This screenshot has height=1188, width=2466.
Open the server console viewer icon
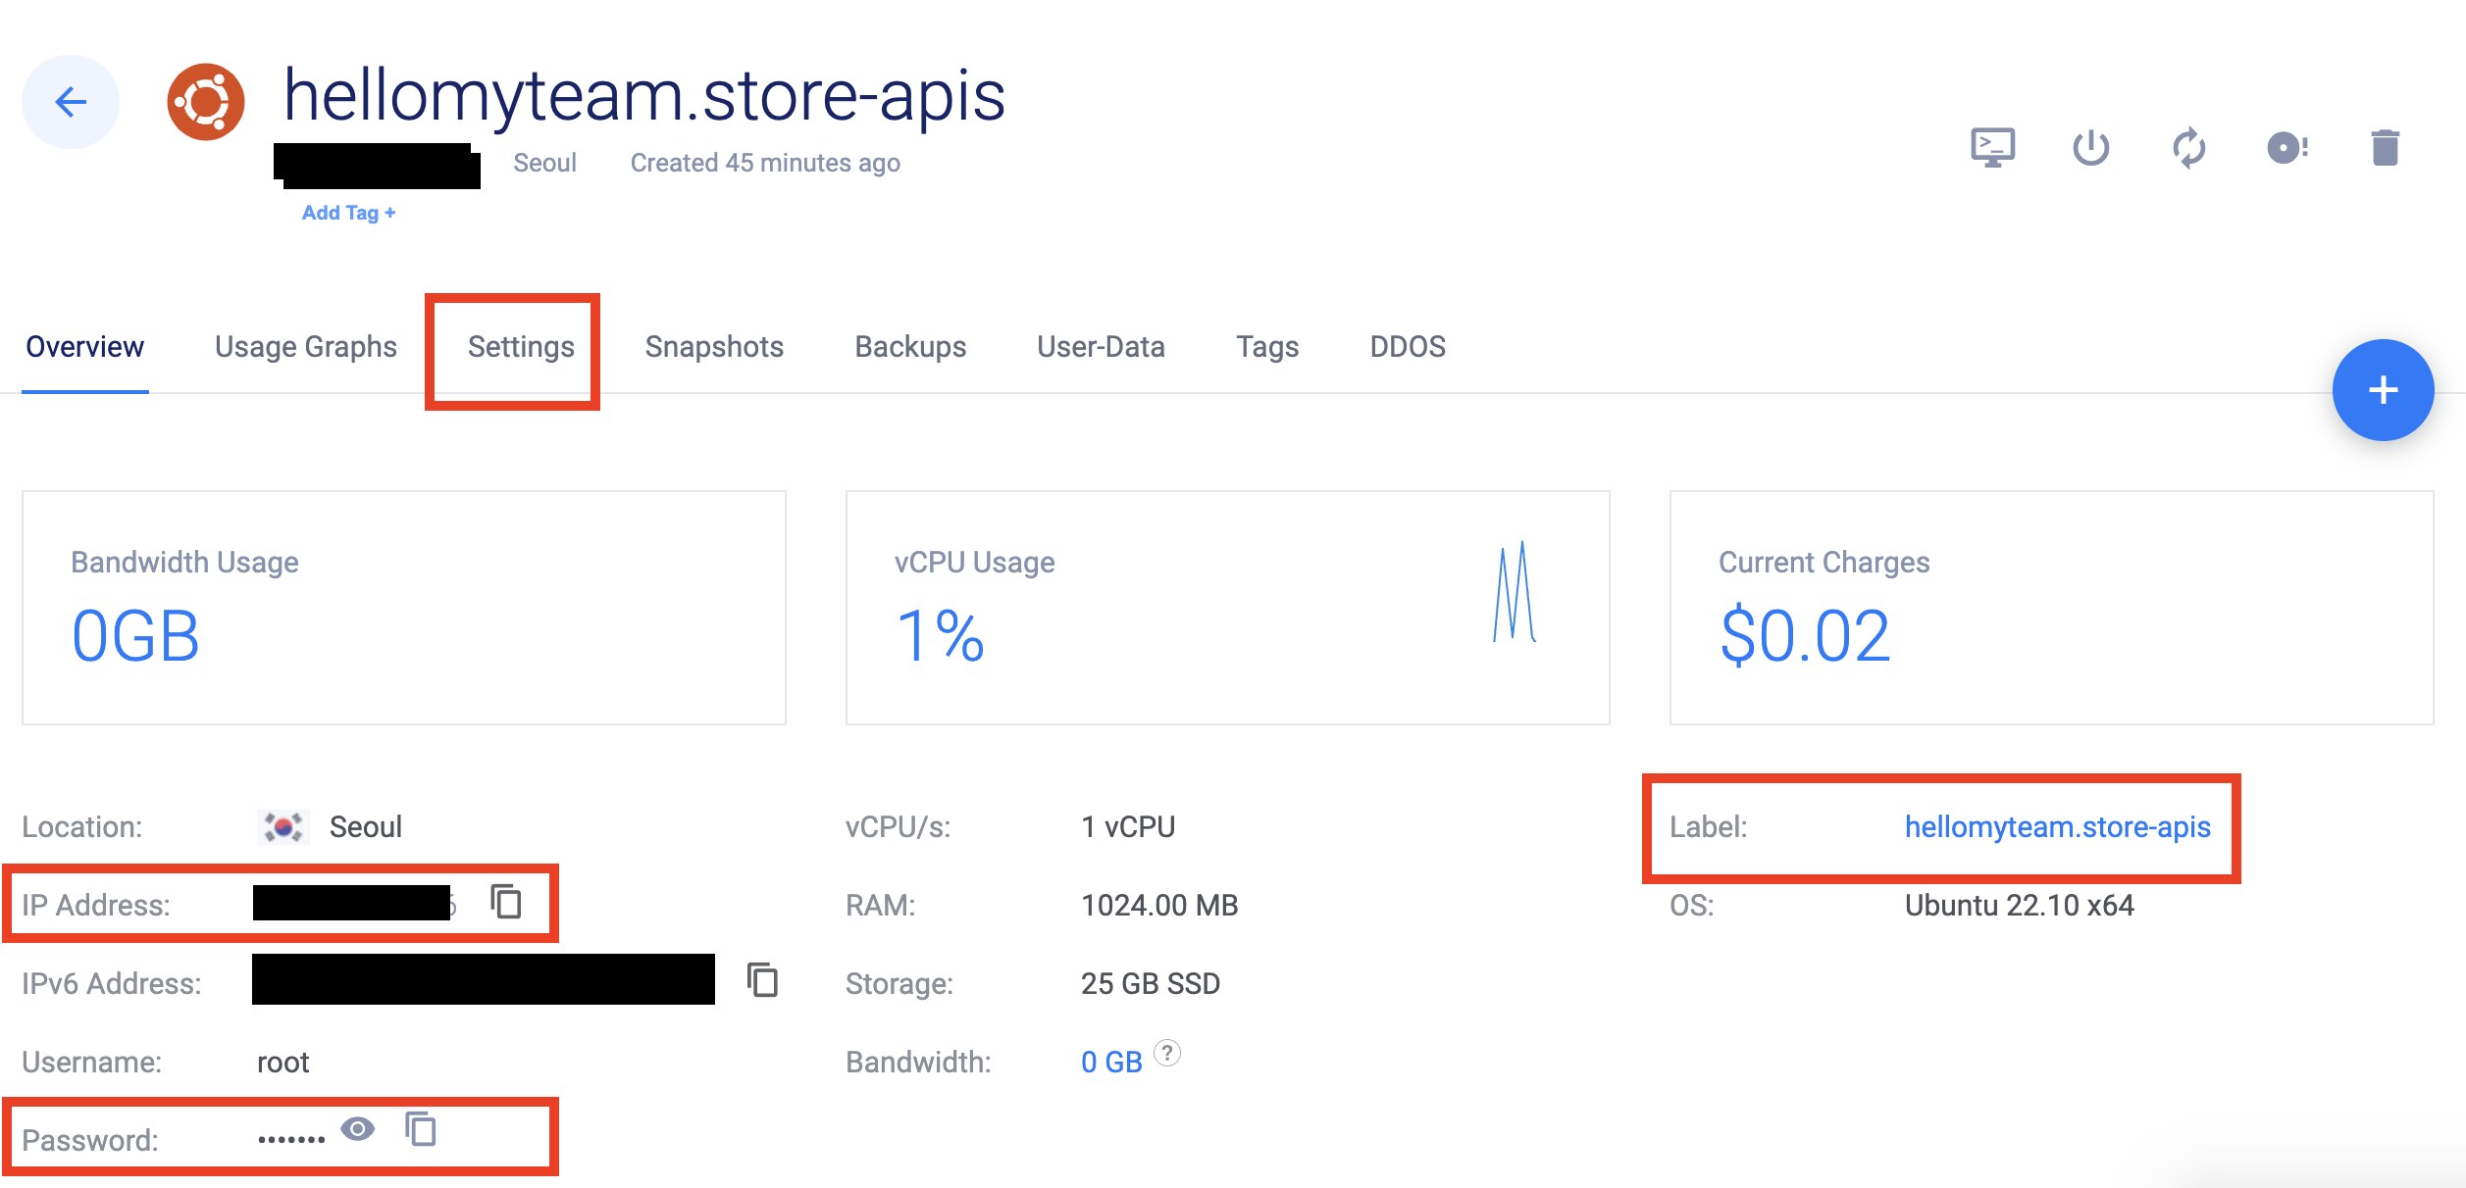tap(1992, 148)
